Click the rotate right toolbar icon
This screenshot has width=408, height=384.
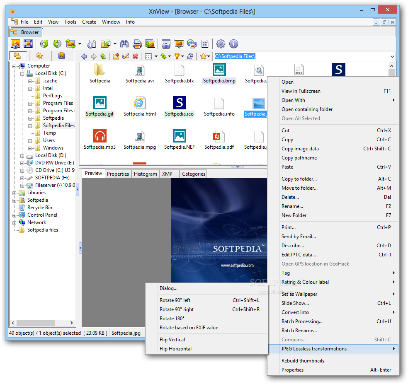[x=57, y=43]
